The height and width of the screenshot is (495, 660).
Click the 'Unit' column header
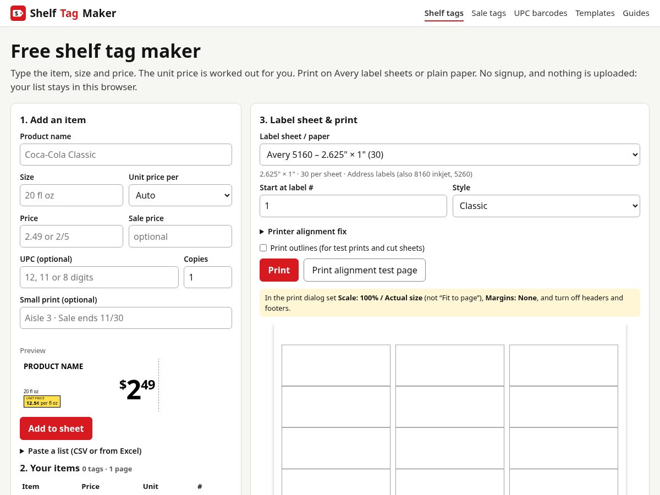[x=151, y=486]
